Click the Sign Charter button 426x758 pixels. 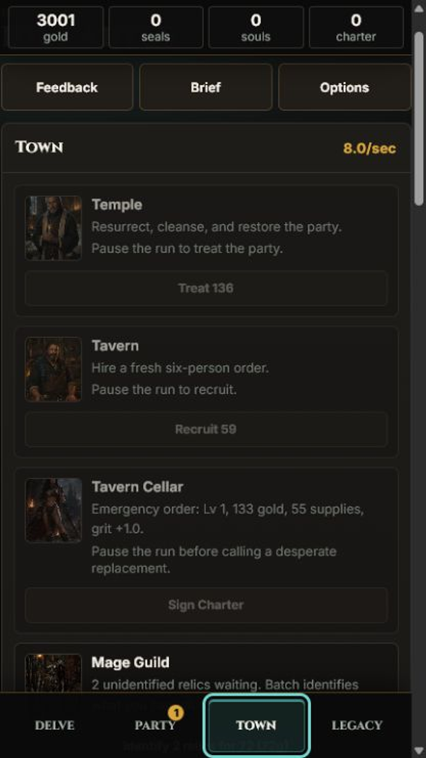[x=206, y=605]
